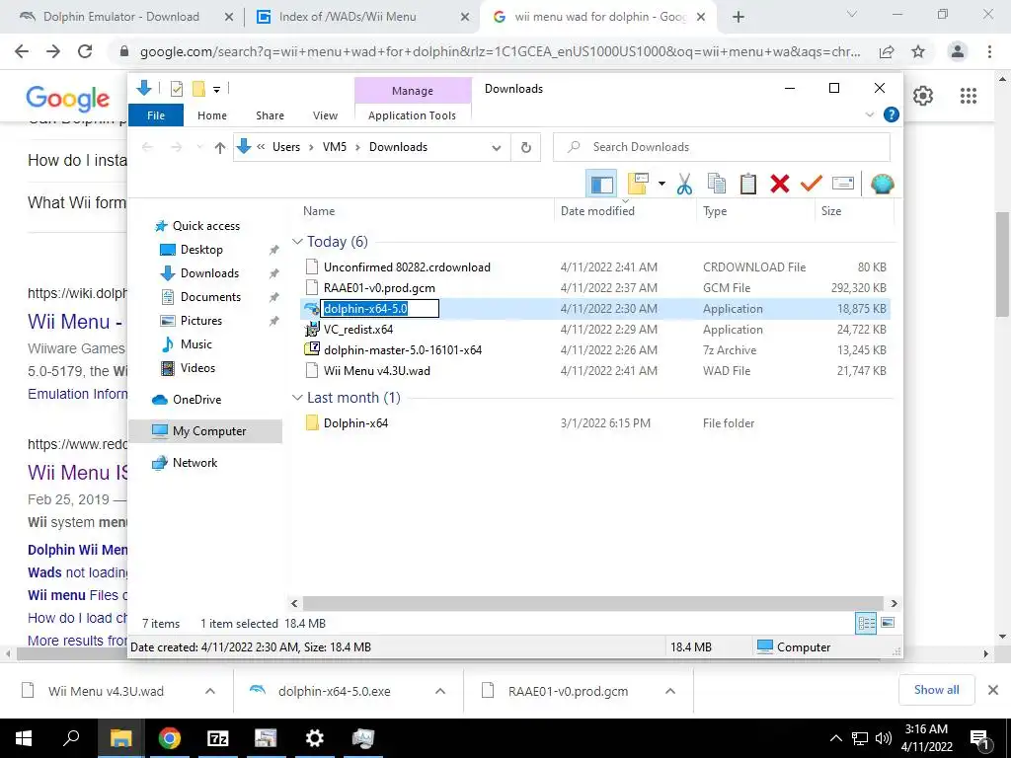Switch to details view icon
The image size is (1011, 758).
pyautogui.click(x=866, y=623)
